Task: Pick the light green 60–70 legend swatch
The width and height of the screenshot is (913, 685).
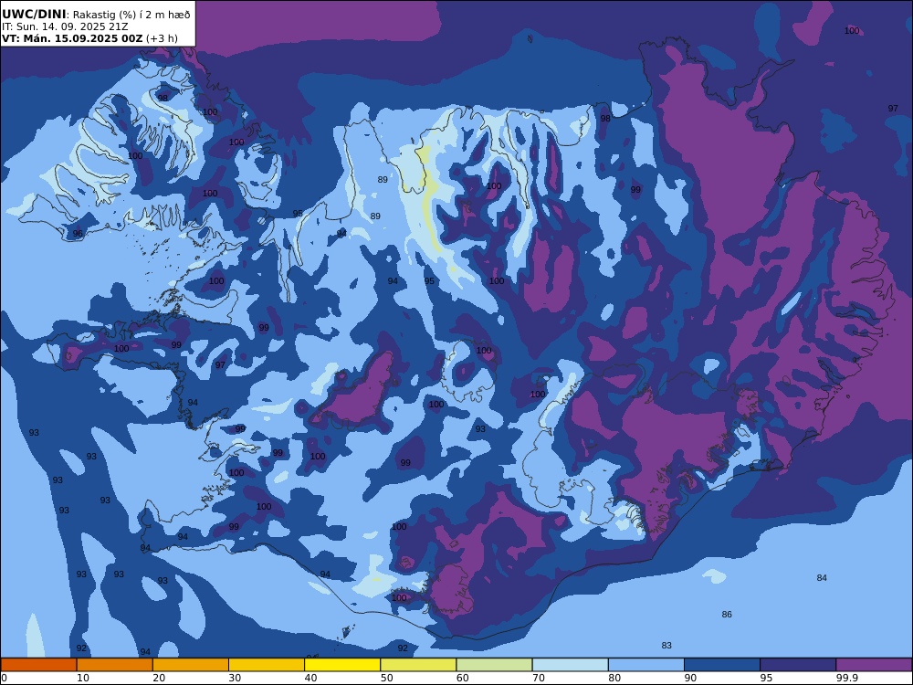Action: tap(494, 665)
